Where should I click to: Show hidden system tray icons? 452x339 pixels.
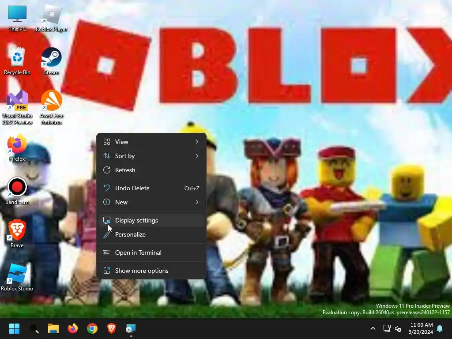pos(373,328)
